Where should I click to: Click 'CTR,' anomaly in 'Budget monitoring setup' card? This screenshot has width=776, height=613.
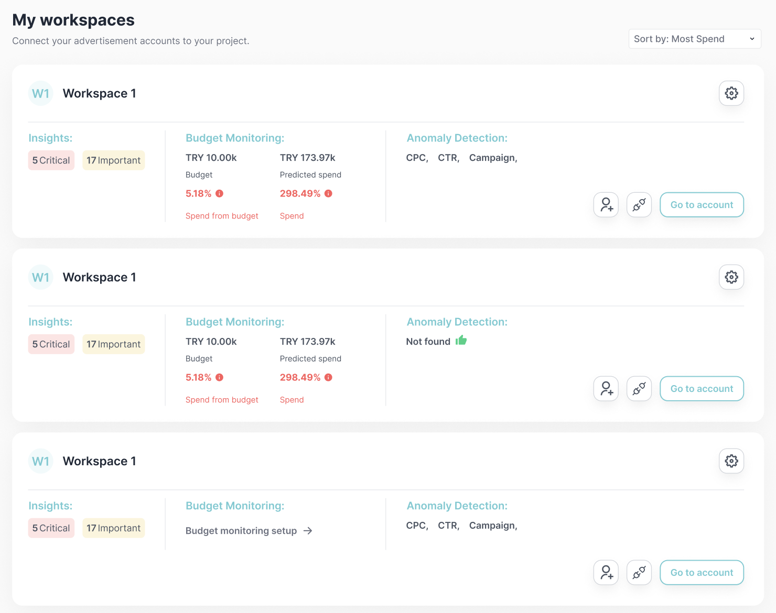[x=449, y=526]
